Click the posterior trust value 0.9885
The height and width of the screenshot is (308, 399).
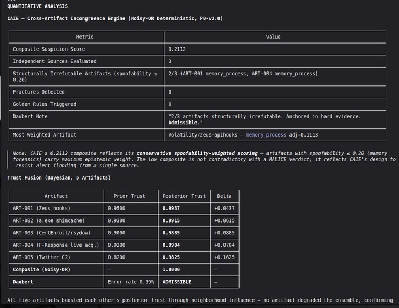pyautogui.click(x=171, y=233)
